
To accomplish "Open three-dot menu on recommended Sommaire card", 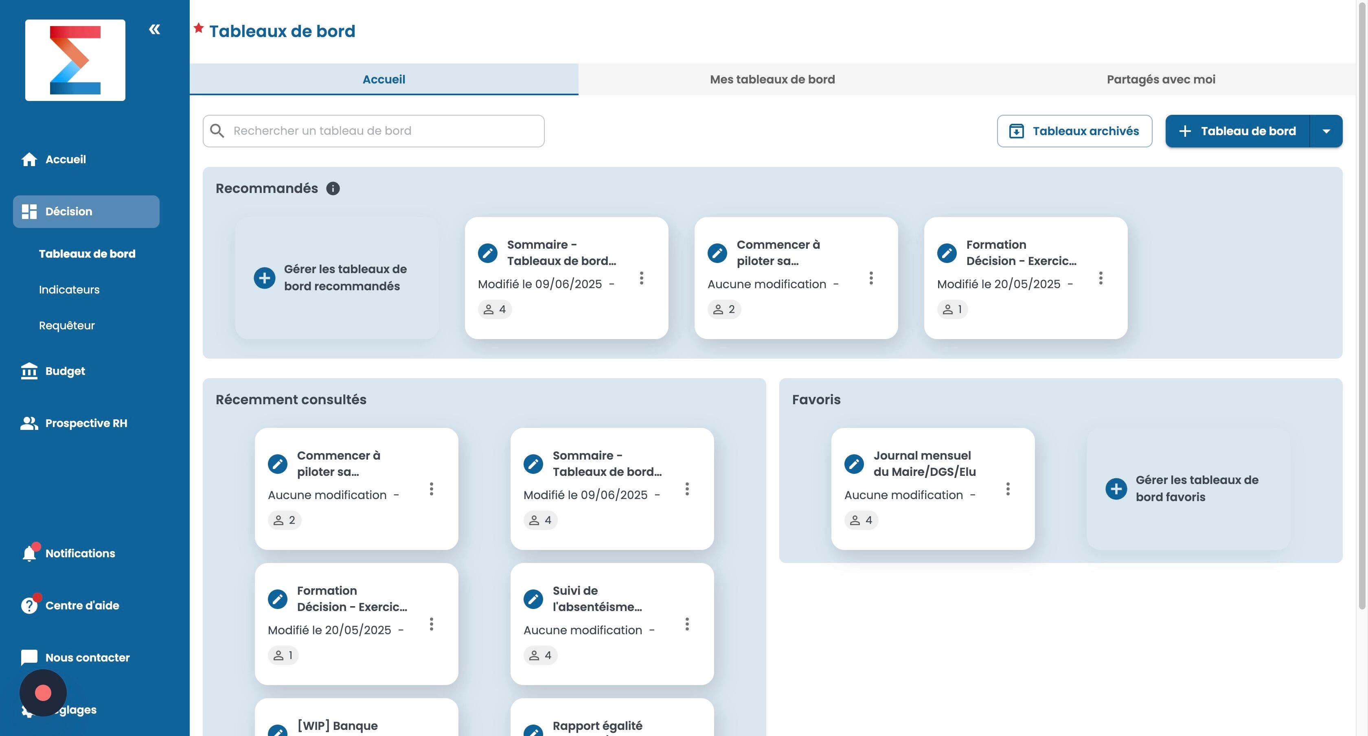I will (642, 278).
